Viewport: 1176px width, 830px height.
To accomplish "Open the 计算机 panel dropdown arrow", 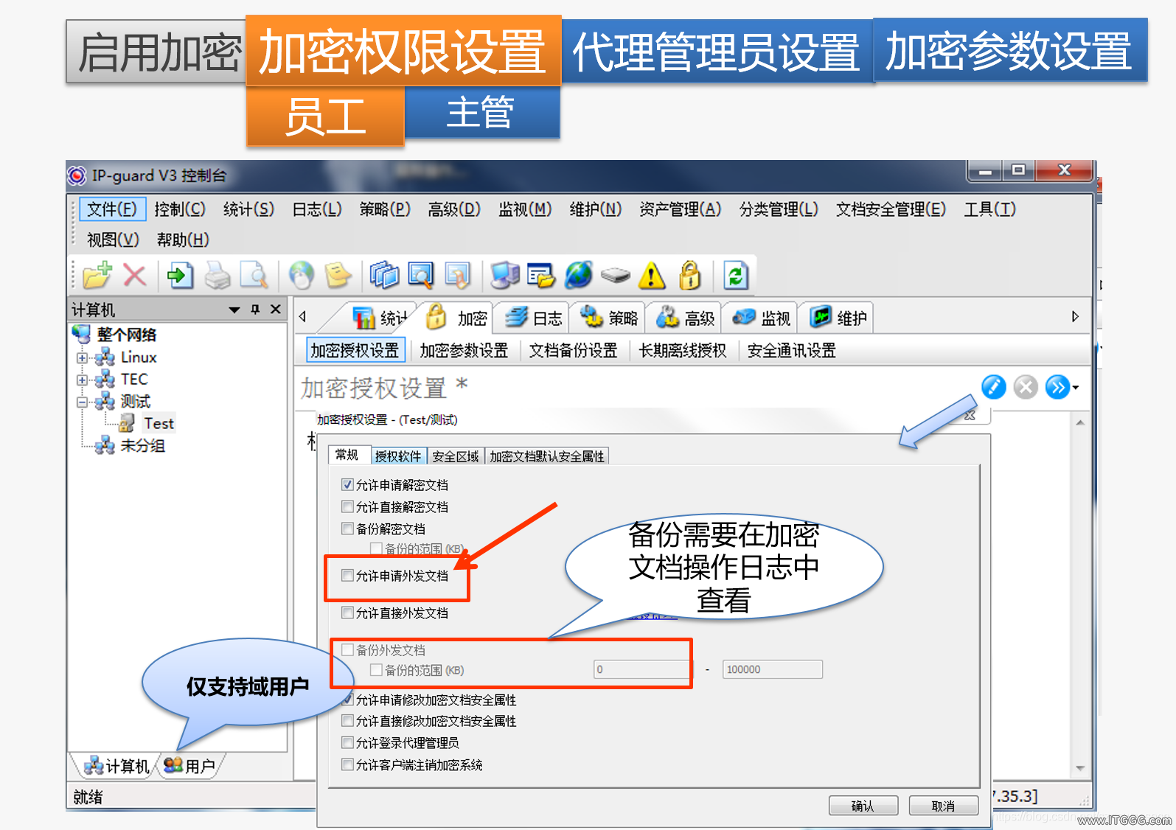I will pos(234,310).
